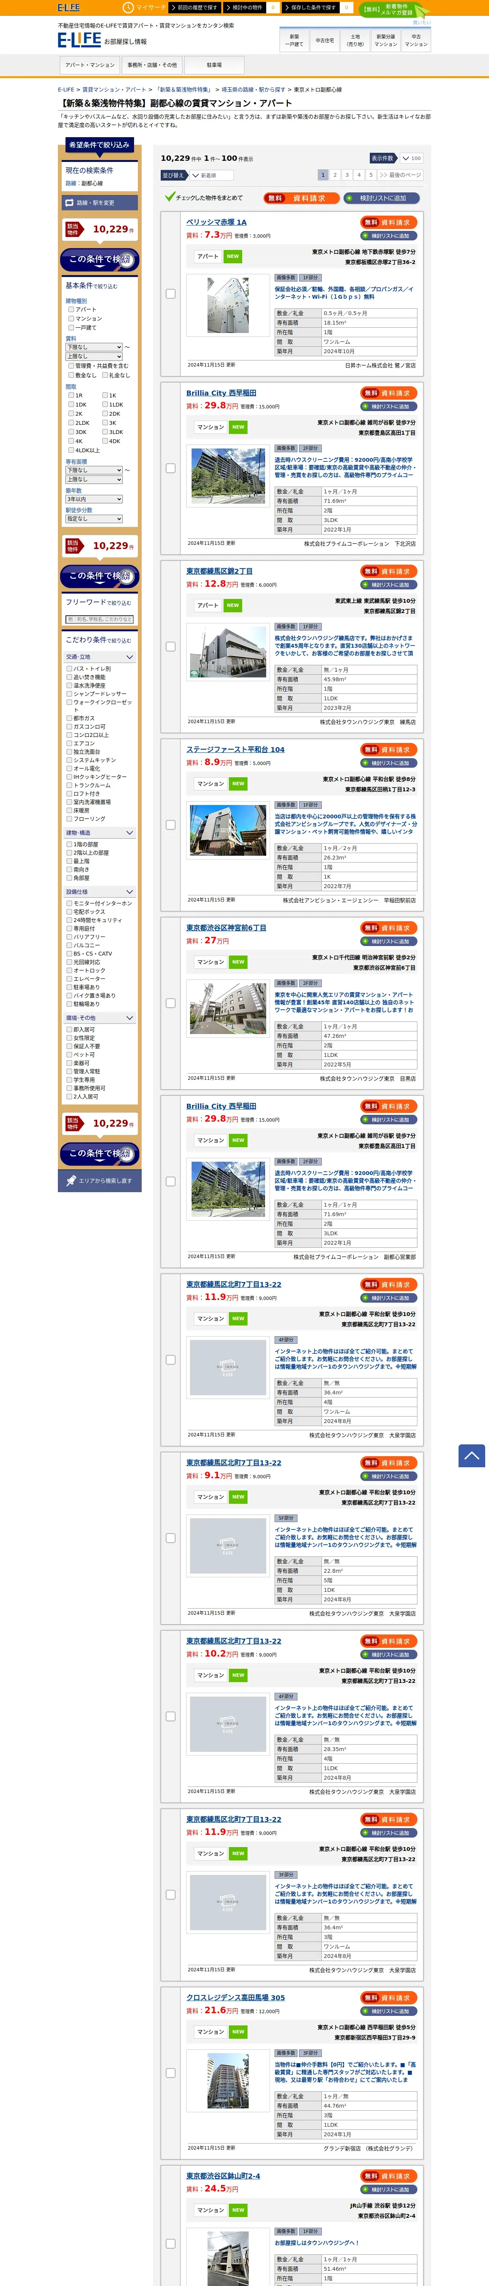
Task: Check the アパート building type box
Action: click(71, 310)
